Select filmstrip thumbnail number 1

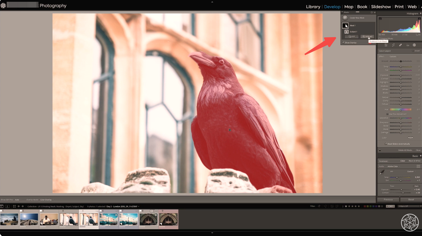(x=9, y=219)
